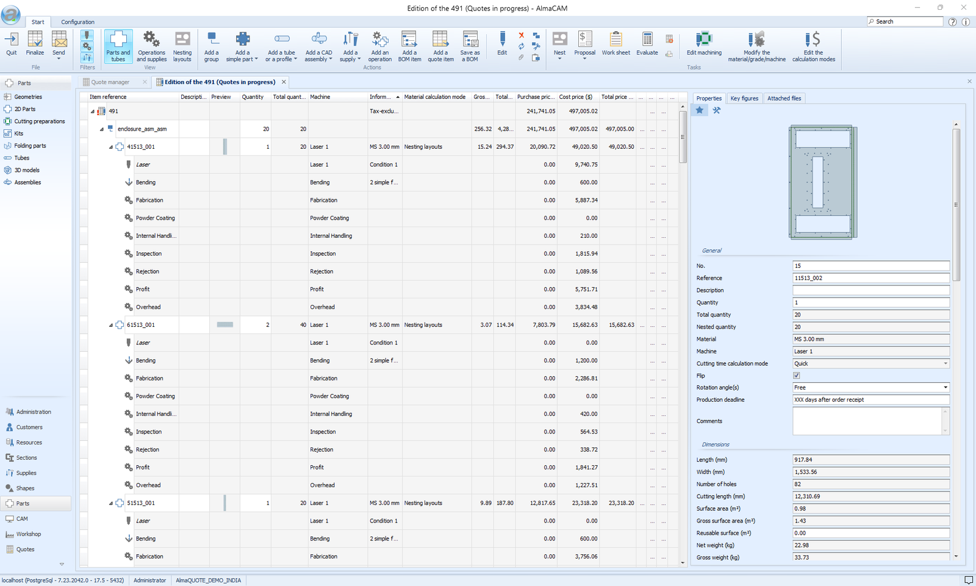The width and height of the screenshot is (976, 586).
Task: Open the Customers section
Action: click(29, 427)
